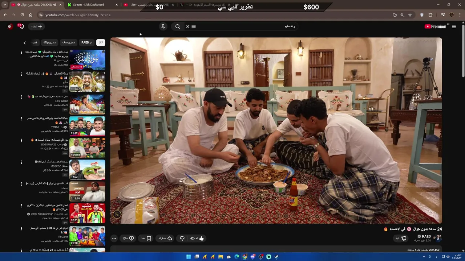Dislike the video with thumbs down
Viewport: 465px width, 261px height.
(x=182, y=238)
